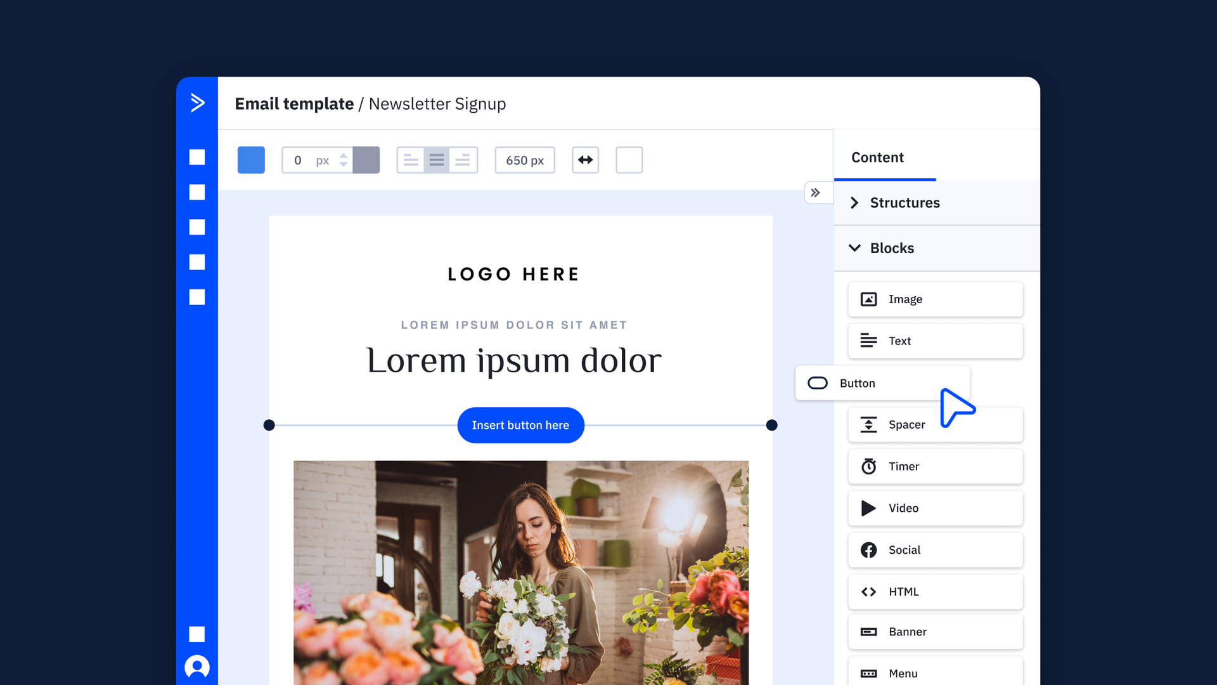This screenshot has height=685, width=1217.
Task: Increase the px value with the stepper arrow
Action: coord(344,155)
